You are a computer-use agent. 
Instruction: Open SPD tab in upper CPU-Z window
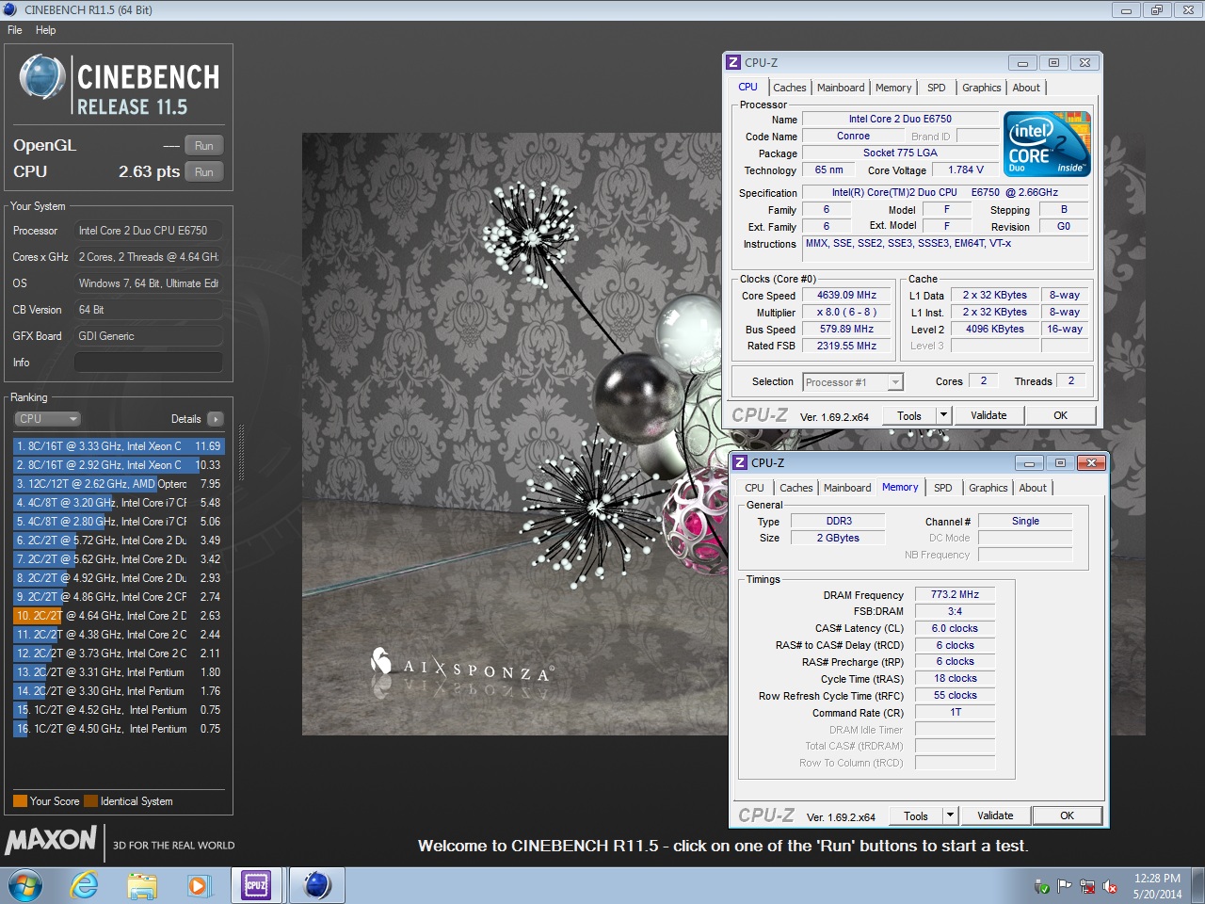pos(936,88)
